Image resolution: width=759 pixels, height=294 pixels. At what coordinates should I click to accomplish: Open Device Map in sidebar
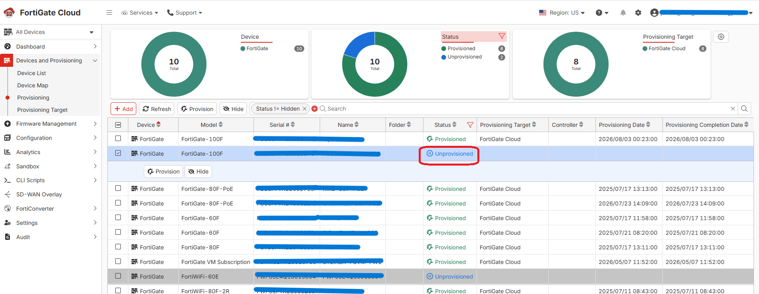tap(33, 85)
